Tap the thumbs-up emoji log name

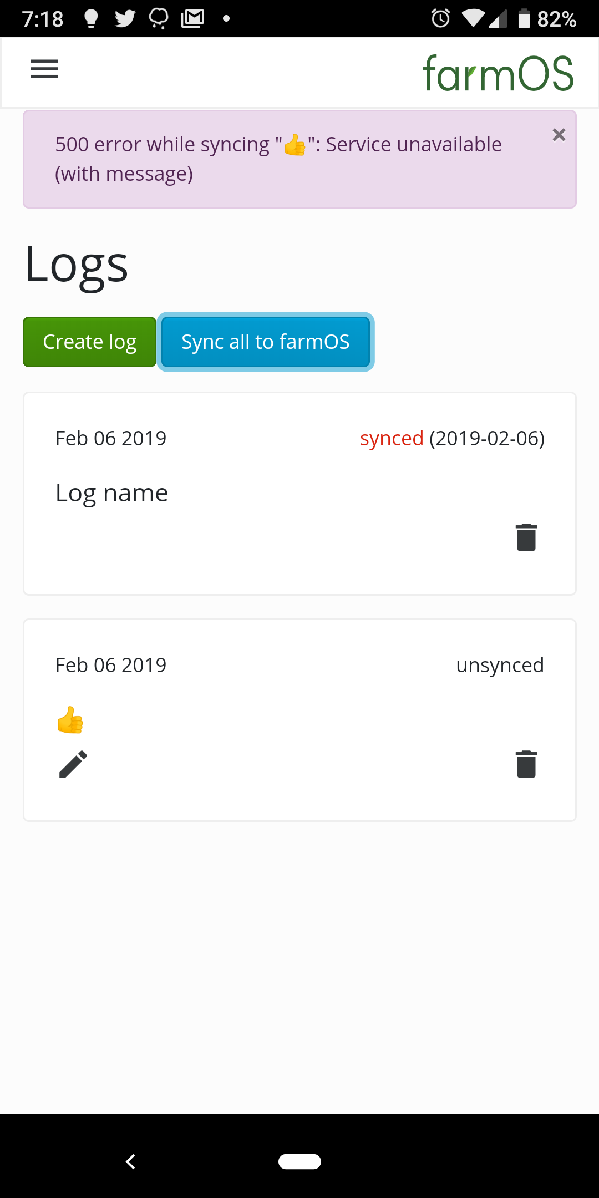70,720
